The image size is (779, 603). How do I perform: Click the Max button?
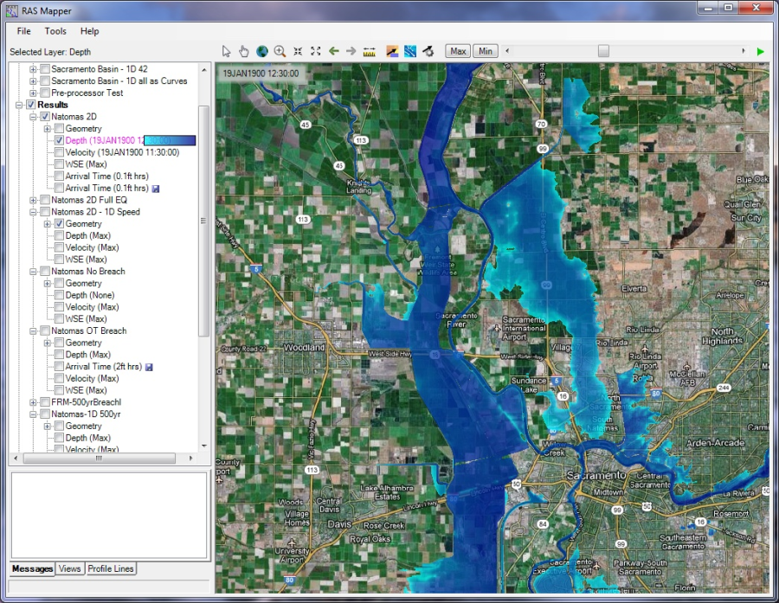click(x=458, y=51)
